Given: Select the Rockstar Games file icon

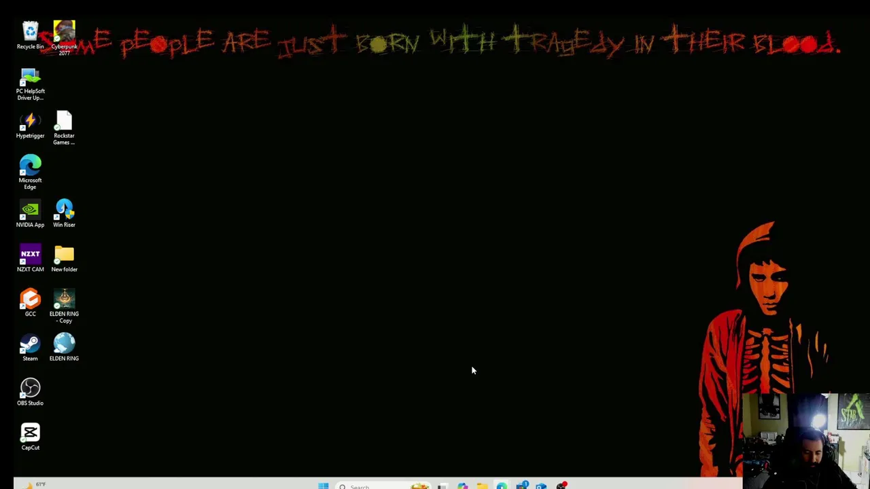Looking at the screenshot, I should pyautogui.click(x=64, y=128).
